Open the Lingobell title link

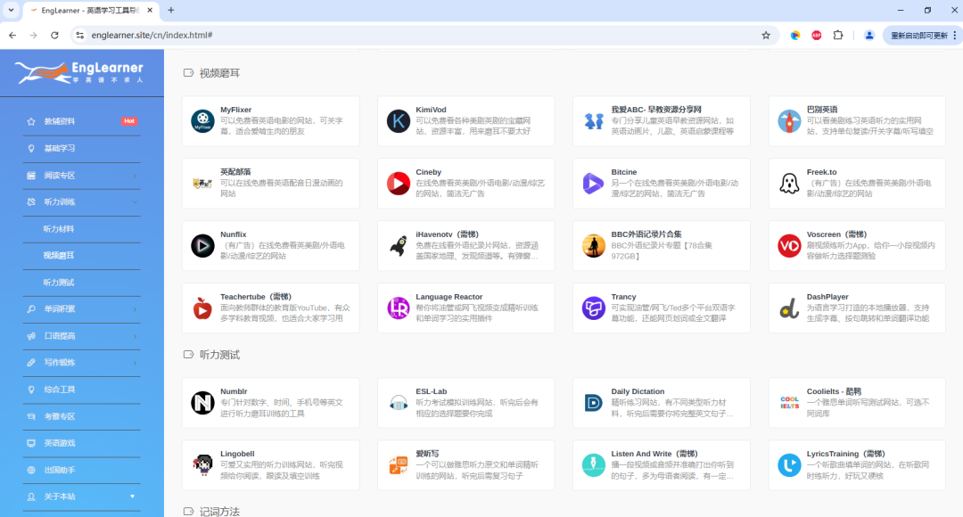click(237, 454)
